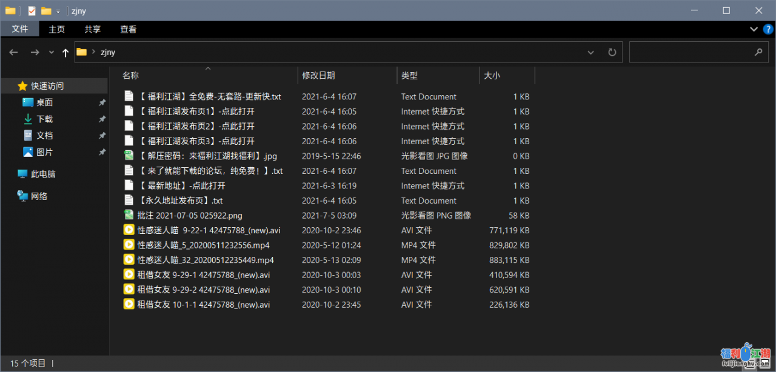Open 此电脑 from the sidebar
Image resolution: width=776 pixels, height=372 pixels.
tap(36, 174)
